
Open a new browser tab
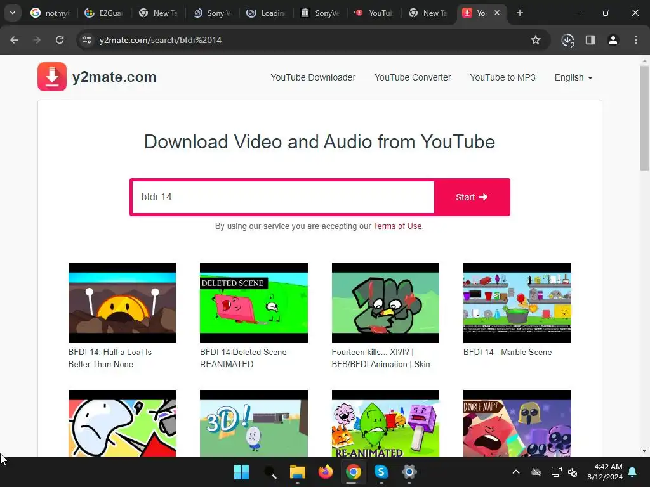click(x=519, y=13)
